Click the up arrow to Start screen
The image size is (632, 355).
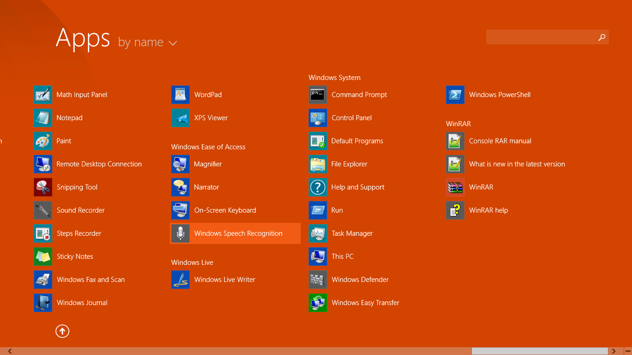[62, 331]
